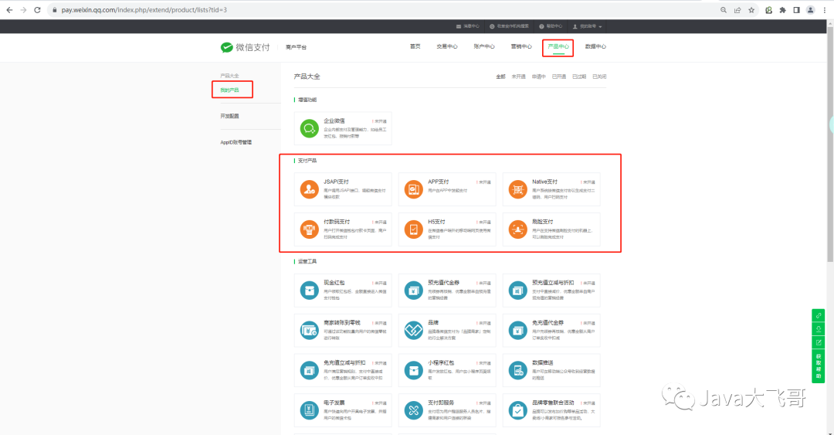The height and width of the screenshot is (435, 834).
Task: Click the browser address bar URL
Action: (x=144, y=9)
